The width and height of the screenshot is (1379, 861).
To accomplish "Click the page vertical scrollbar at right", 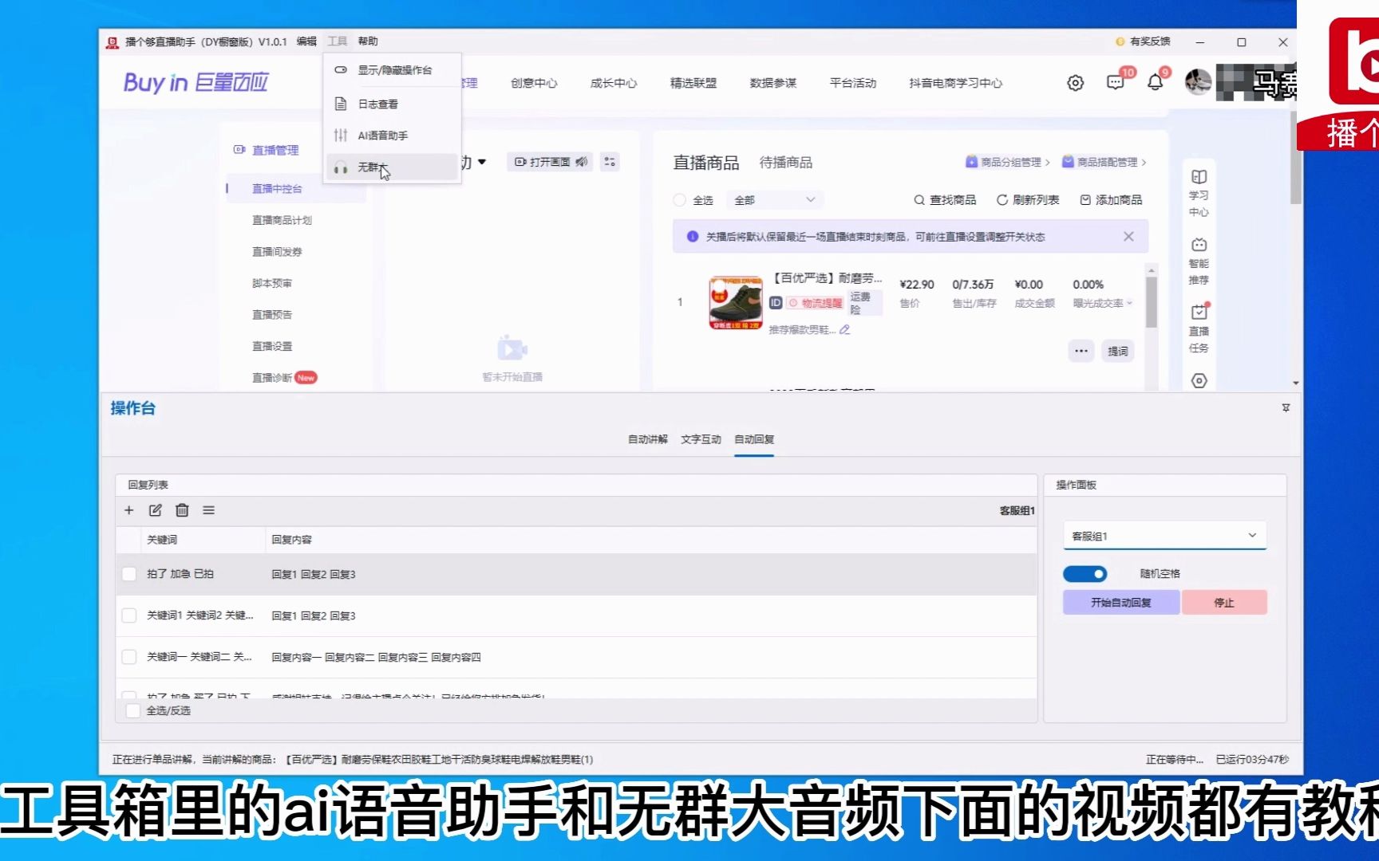I will [x=1295, y=159].
